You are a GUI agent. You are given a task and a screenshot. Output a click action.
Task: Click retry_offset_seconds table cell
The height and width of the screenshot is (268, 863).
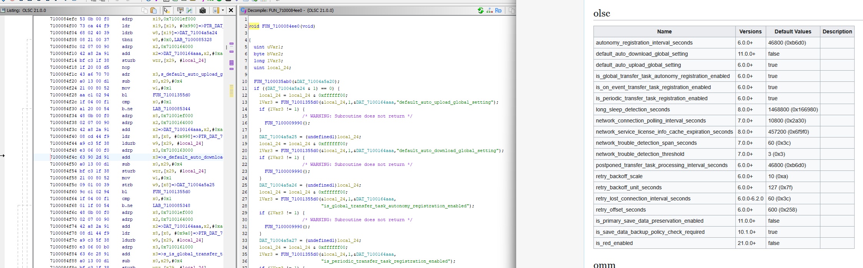664,210
